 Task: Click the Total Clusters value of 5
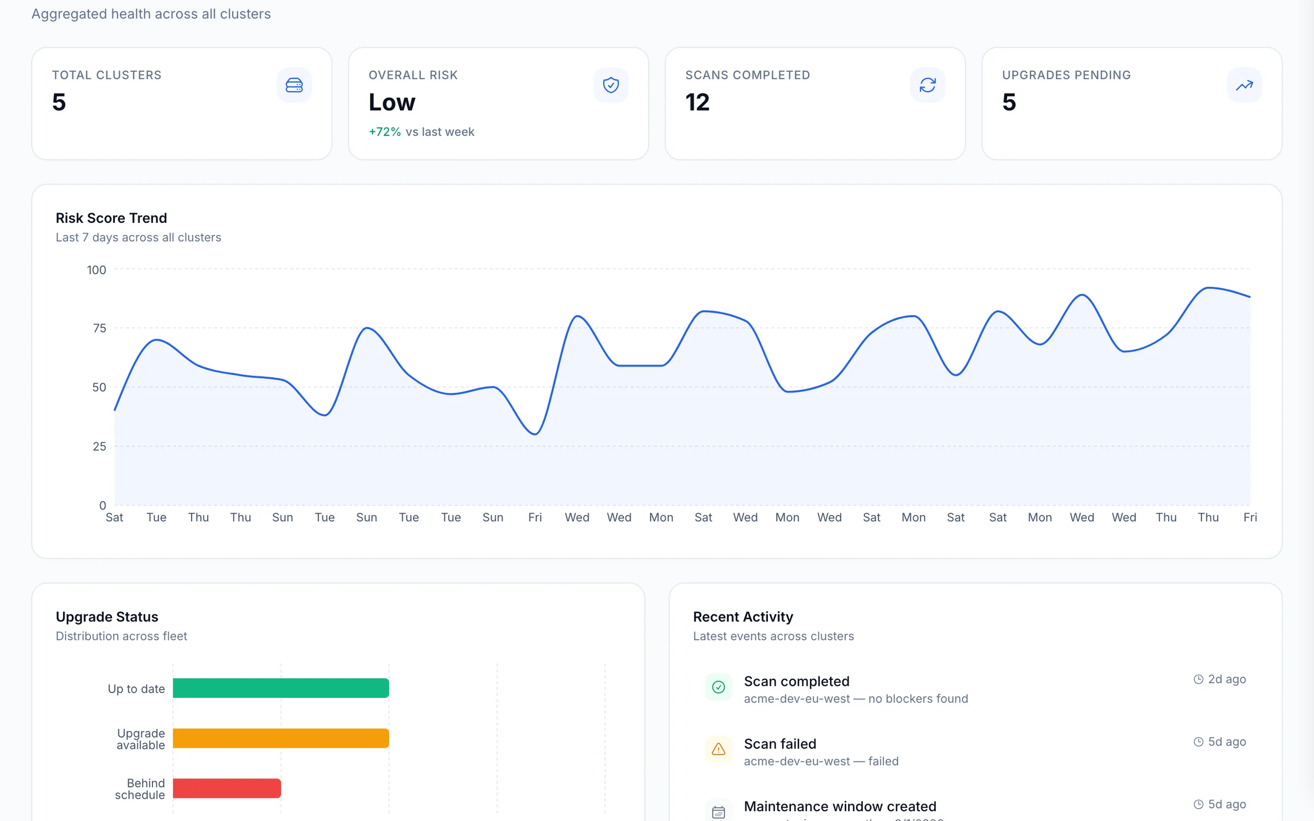pos(59,102)
